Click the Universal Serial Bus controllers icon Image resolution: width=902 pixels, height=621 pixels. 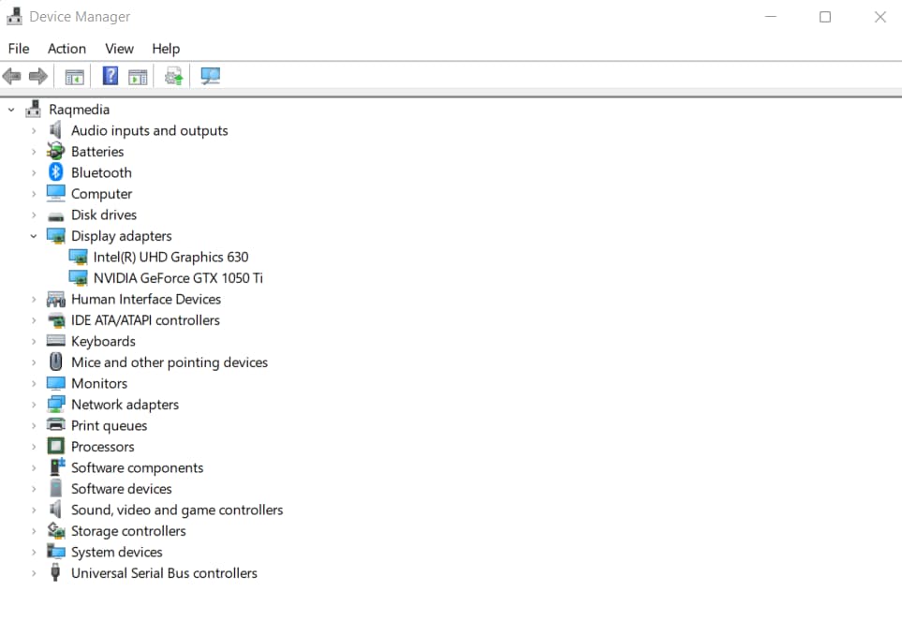(56, 573)
